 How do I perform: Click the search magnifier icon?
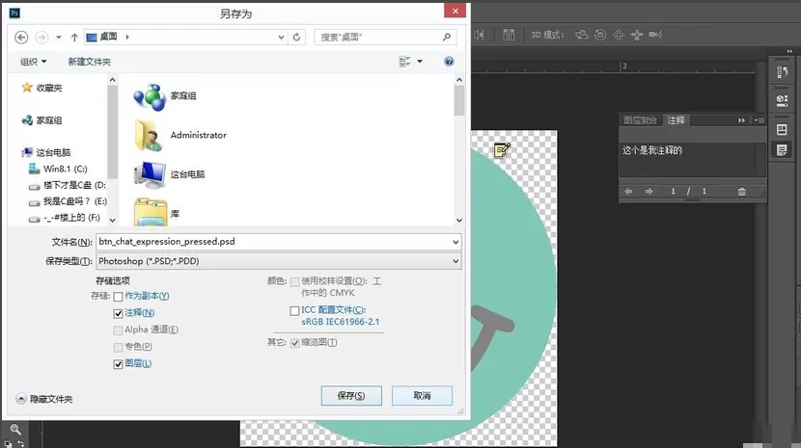tap(447, 38)
